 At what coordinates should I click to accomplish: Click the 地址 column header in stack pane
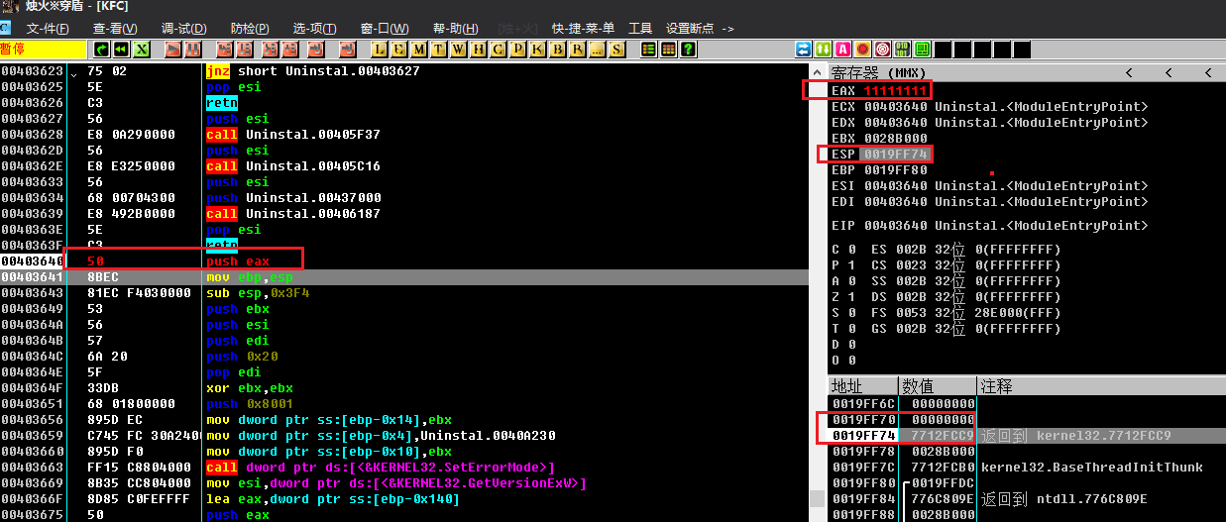[x=847, y=386]
